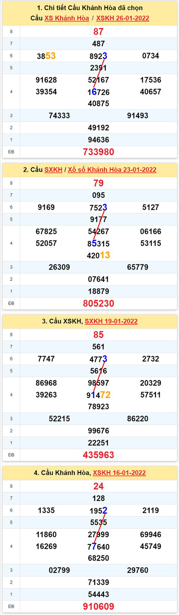
Task: Click prize-3 number 26309
Action: [x=59, y=267]
